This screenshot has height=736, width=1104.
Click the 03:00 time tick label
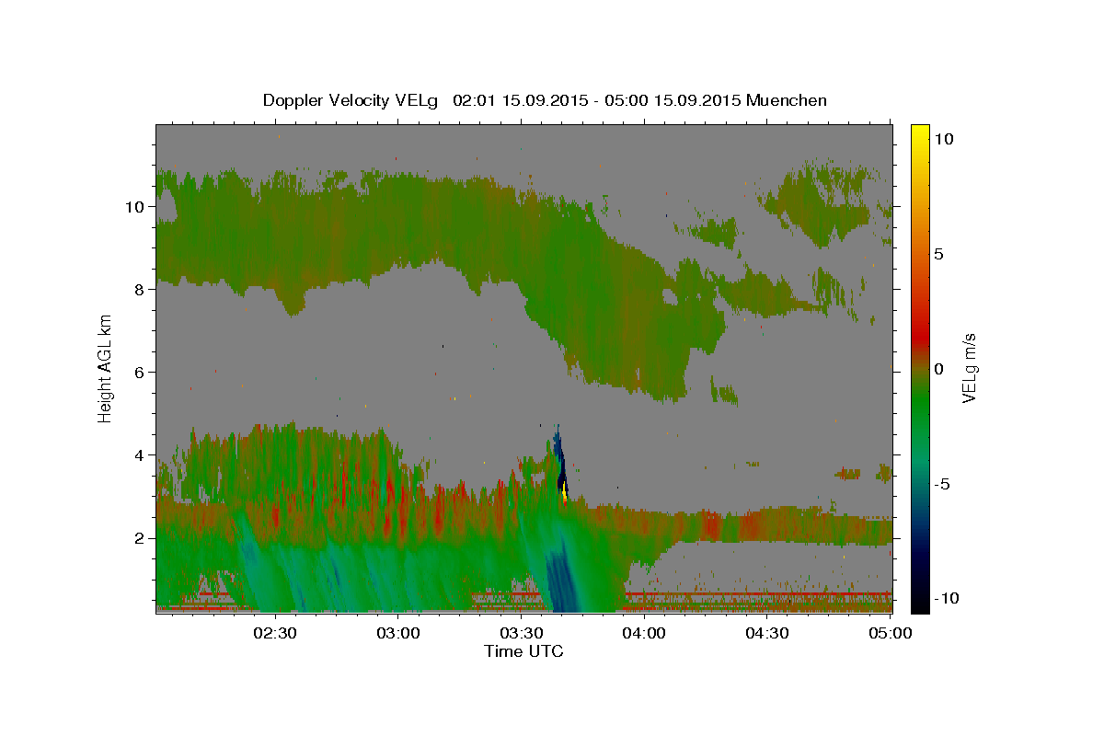click(x=400, y=633)
